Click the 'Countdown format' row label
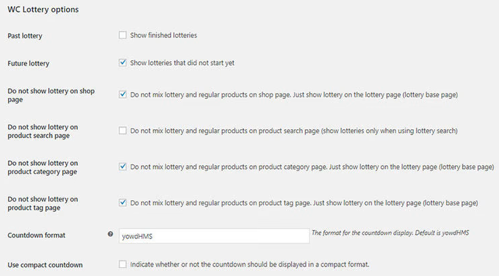Viewport: 499px width, 276px height. [x=37, y=235]
